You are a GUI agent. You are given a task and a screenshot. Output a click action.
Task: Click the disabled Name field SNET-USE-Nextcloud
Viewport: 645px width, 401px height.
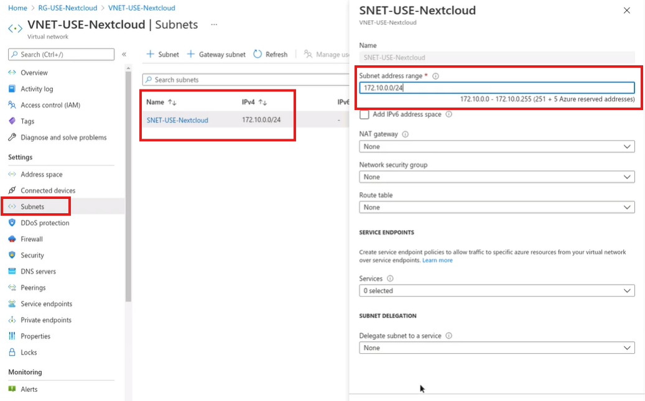tap(496, 58)
